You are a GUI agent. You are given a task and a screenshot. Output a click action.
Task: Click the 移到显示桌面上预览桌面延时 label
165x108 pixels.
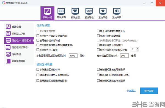pos(51,56)
